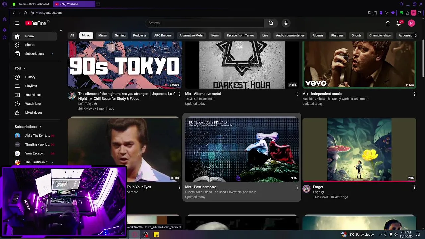Select the Gaming filter chip
This screenshot has height=239, width=425.
tap(120, 35)
